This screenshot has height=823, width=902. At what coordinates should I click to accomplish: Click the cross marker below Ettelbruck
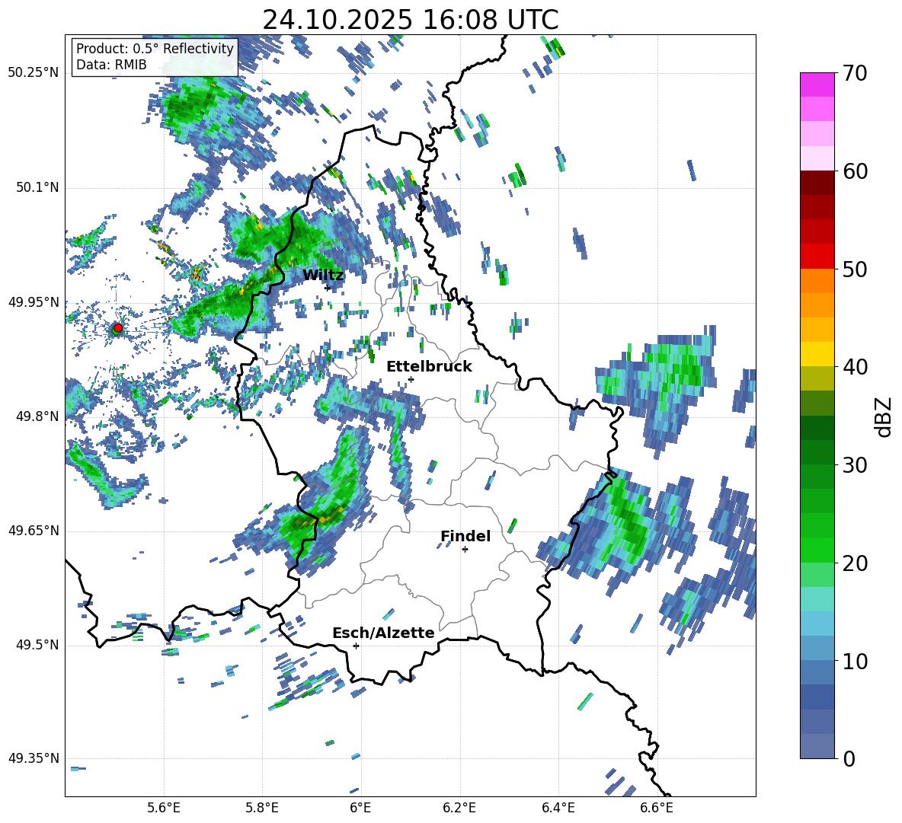(x=411, y=379)
